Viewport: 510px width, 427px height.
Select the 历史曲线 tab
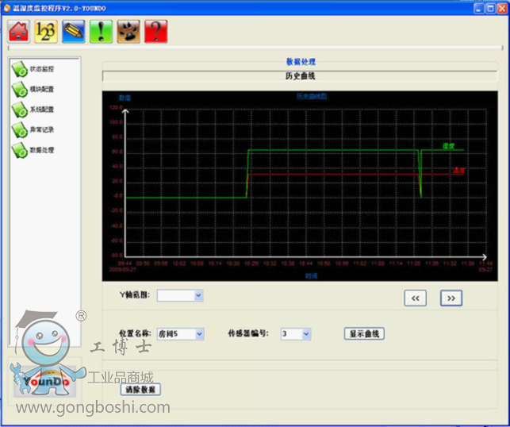click(300, 76)
